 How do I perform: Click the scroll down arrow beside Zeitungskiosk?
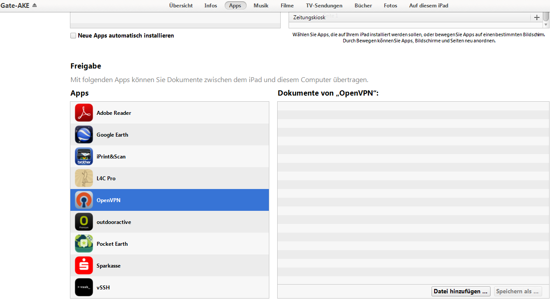pyautogui.click(x=546, y=25)
